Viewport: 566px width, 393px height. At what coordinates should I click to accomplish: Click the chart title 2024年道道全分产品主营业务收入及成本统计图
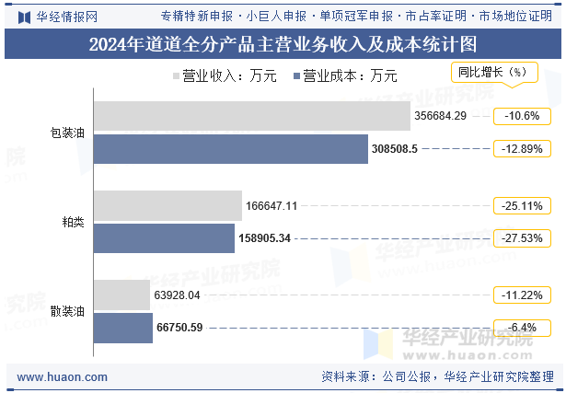283,44
